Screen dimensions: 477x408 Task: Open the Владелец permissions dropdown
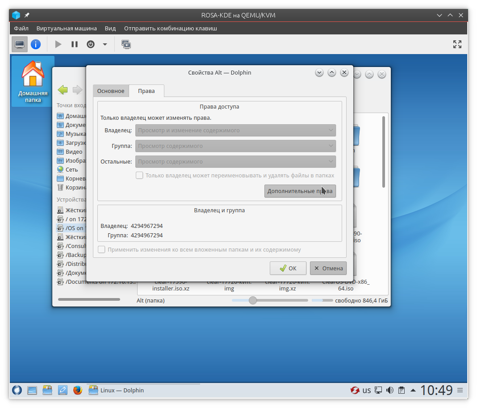(x=236, y=130)
